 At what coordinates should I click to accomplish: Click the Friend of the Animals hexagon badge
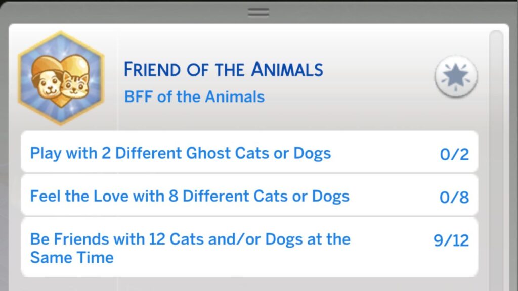[x=61, y=78]
